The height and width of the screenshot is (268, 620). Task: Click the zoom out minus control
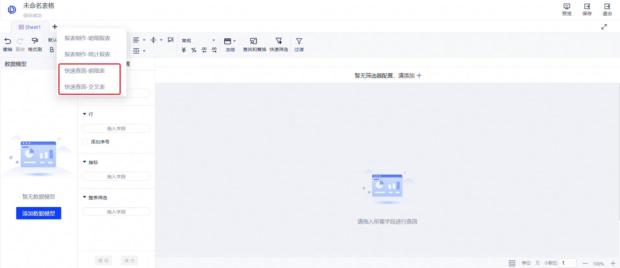pos(585,263)
